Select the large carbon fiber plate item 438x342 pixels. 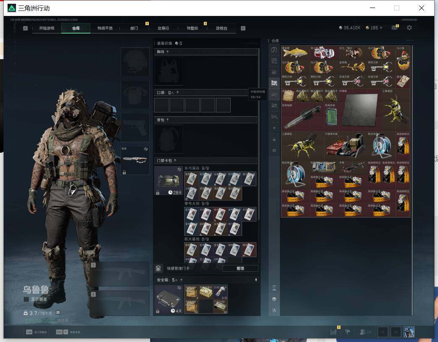tap(360, 110)
